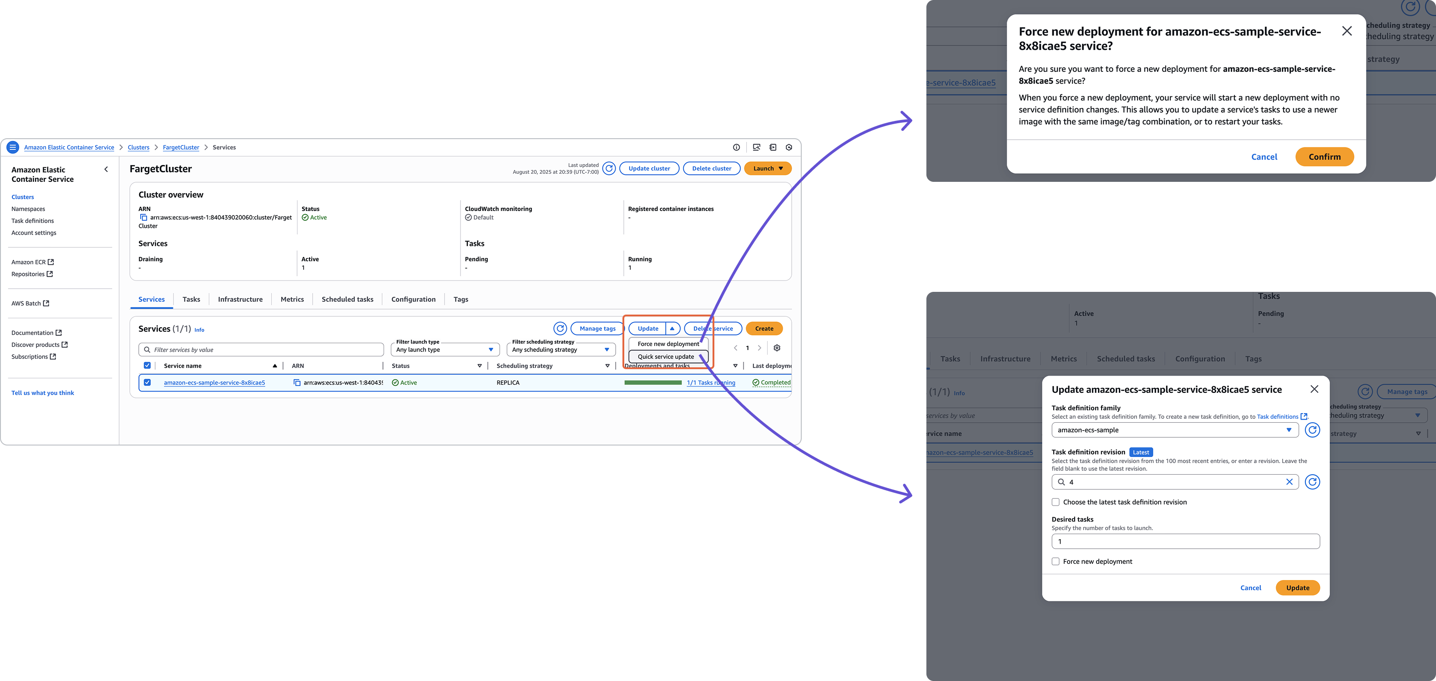Open the Filter launch type dropdown
The width and height of the screenshot is (1436, 681).
445,350
